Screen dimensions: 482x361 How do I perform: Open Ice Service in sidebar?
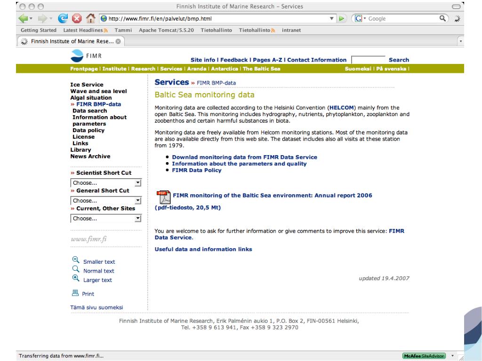pyautogui.click(x=87, y=85)
